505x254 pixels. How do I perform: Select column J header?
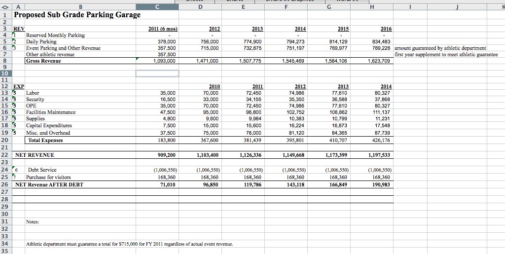(x=457, y=7)
